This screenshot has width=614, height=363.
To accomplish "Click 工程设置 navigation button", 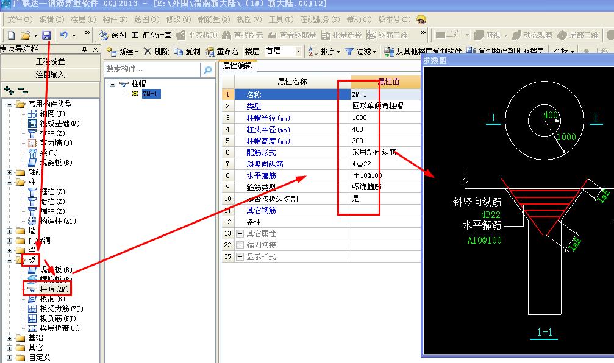I will click(x=50, y=62).
